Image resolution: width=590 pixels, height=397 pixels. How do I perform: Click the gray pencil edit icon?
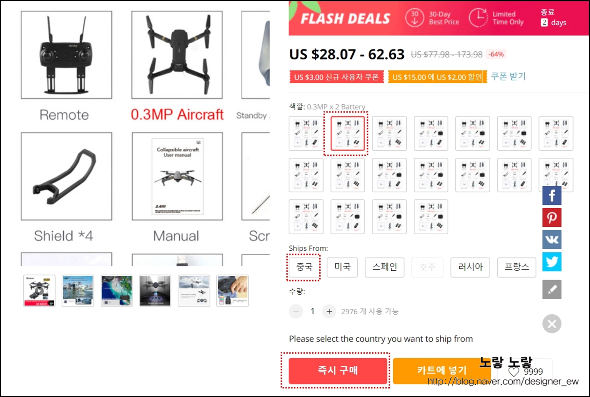552,289
